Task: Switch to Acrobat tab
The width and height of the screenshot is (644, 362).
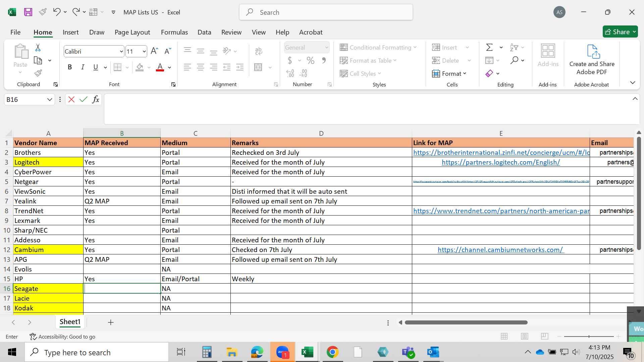Action: pos(311,32)
